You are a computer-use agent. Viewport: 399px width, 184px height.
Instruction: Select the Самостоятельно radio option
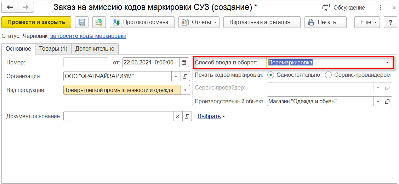[271, 75]
